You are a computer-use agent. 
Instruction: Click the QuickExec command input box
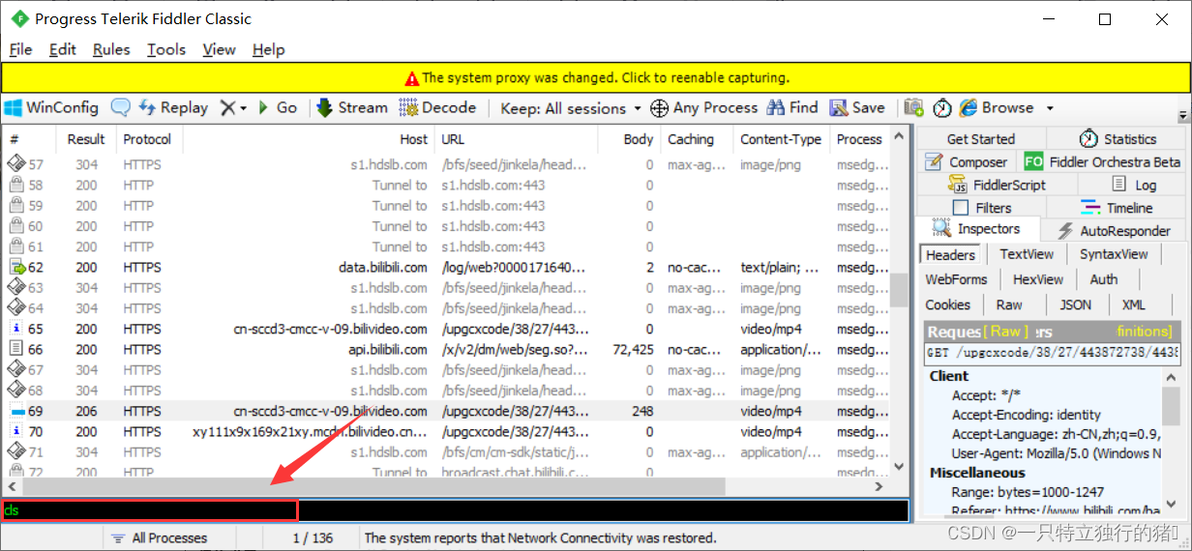(455, 509)
